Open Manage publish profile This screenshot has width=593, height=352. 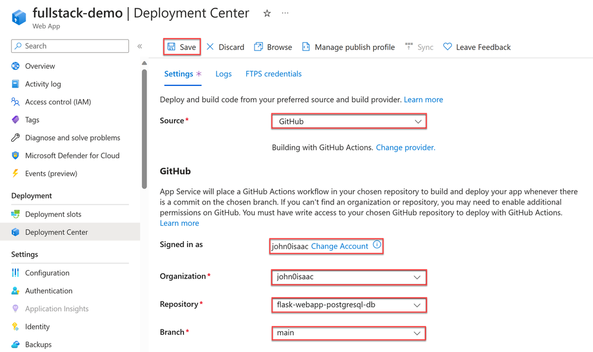coord(348,47)
